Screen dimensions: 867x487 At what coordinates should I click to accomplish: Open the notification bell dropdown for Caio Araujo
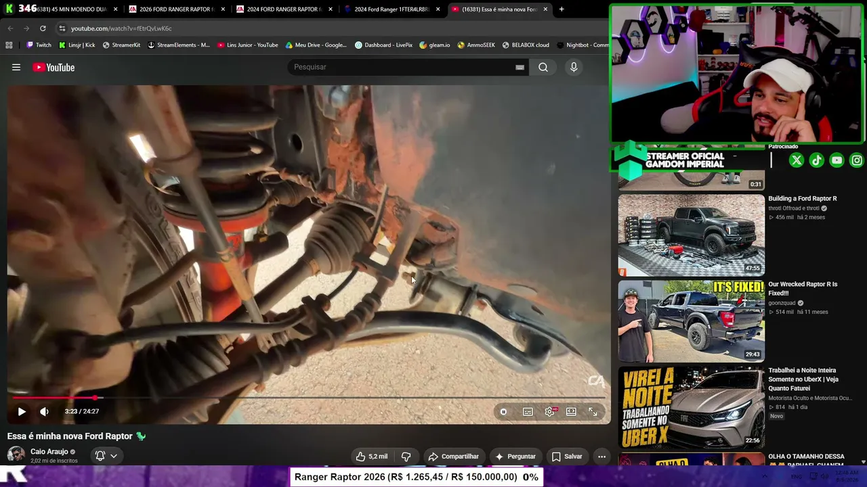tap(106, 456)
